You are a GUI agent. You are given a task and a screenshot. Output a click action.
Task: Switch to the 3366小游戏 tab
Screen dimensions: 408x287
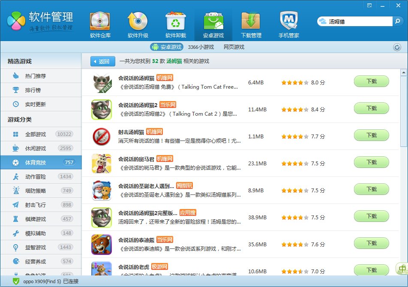[x=201, y=47]
